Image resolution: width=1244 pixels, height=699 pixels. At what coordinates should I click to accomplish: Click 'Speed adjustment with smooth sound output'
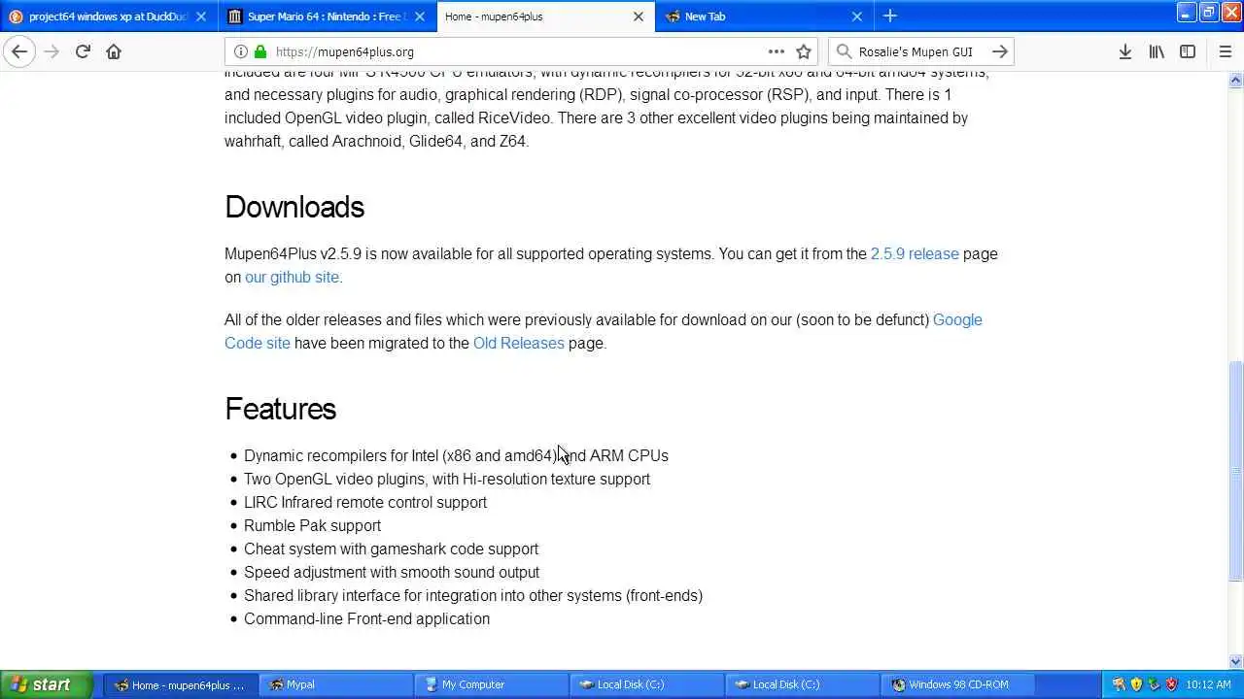392,572
